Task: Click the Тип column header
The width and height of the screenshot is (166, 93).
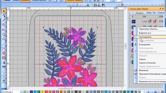Action: (154, 13)
